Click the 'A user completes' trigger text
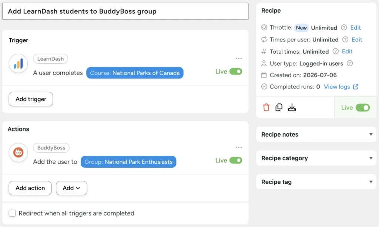This screenshot has height=227, width=379. pyautogui.click(x=58, y=73)
